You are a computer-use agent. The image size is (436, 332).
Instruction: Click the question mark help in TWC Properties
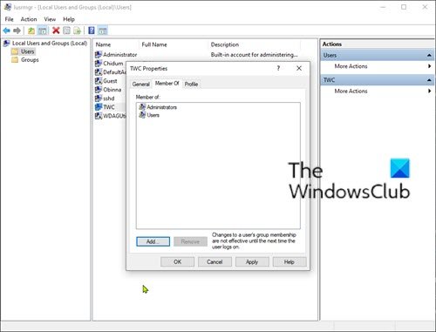[278, 68]
